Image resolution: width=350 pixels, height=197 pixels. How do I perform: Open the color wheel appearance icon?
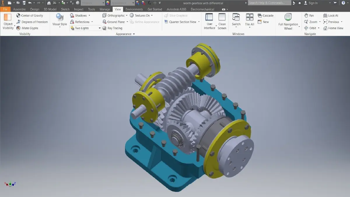pos(108,3)
